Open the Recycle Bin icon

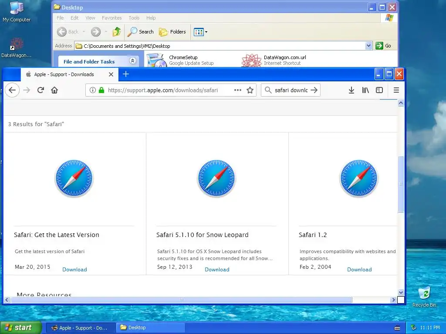pos(424,297)
